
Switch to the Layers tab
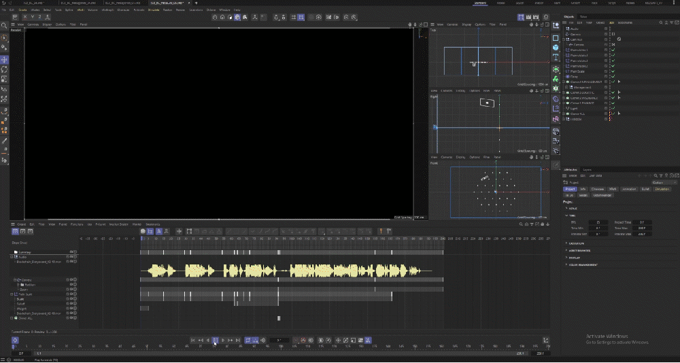[587, 169]
